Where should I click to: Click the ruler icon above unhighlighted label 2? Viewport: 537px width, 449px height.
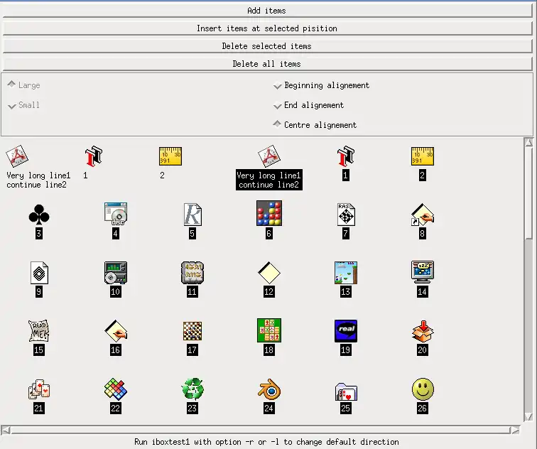coord(170,156)
